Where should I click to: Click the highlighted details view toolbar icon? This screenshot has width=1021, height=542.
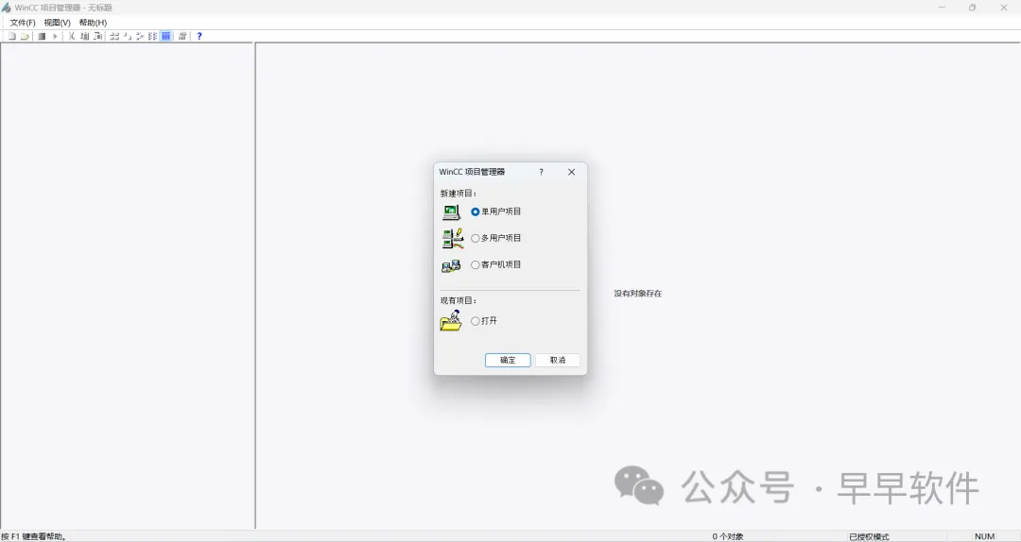pyautogui.click(x=166, y=36)
